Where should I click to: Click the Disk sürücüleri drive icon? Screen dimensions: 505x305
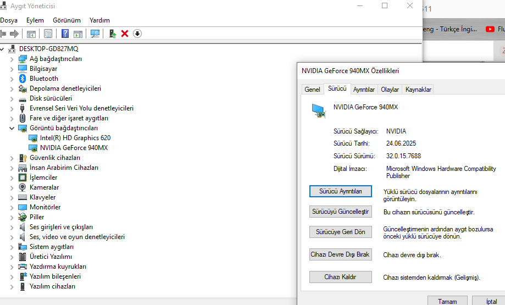coord(22,99)
